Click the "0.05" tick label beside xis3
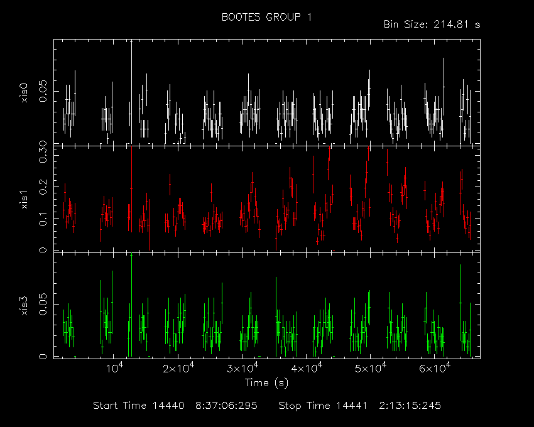This screenshot has height=427, width=534. (43, 305)
